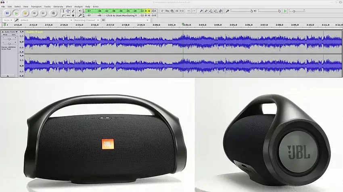Click the device toolbar speaker icon
This screenshot has width=343, height=192.
[103, 20]
